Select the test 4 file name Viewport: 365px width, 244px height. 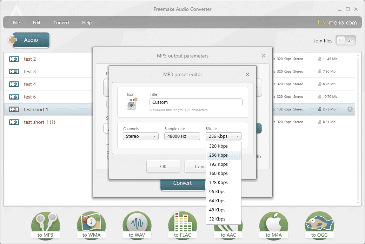point(30,84)
